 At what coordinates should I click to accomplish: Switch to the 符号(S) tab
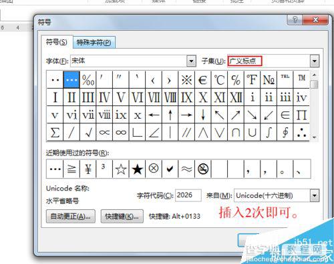57,42
